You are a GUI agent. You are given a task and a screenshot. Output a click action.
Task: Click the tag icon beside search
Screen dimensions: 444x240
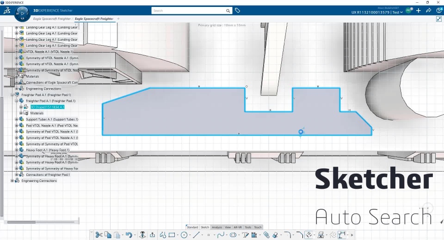[x=238, y=11]
